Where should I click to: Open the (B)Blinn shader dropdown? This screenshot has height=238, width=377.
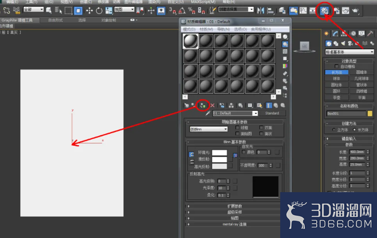[x=209, y=129]
